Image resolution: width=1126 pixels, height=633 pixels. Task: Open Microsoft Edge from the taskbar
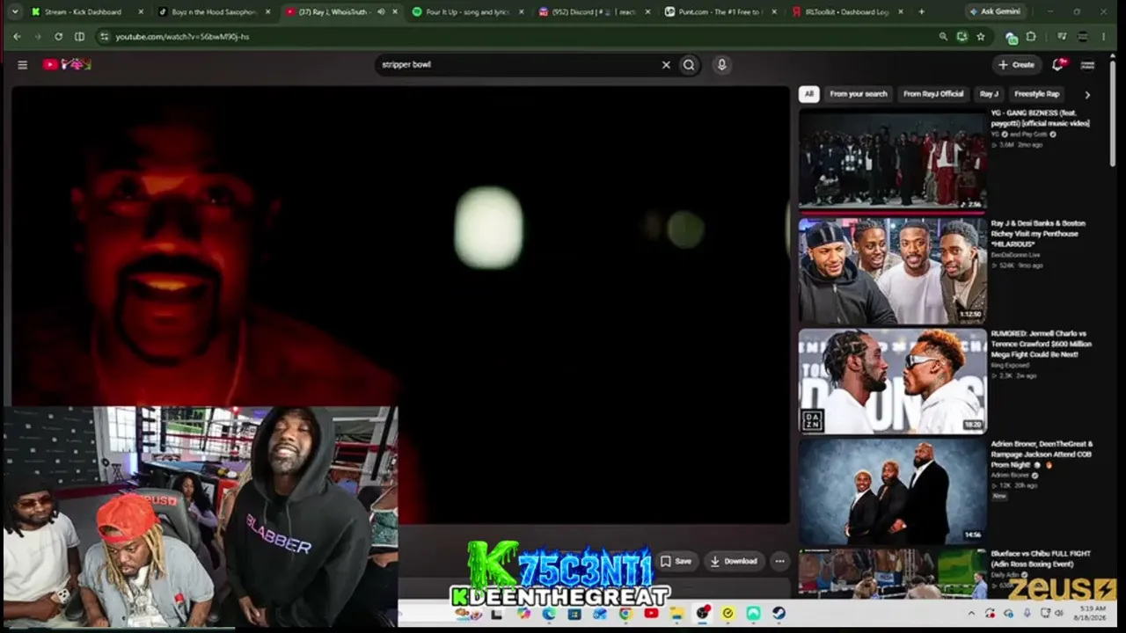tap(549, 613)
